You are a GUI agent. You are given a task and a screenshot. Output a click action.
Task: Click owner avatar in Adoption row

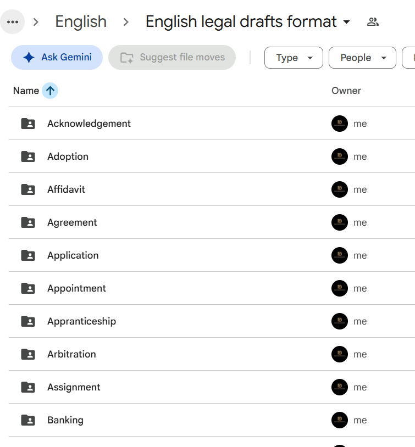coord(340,157)
